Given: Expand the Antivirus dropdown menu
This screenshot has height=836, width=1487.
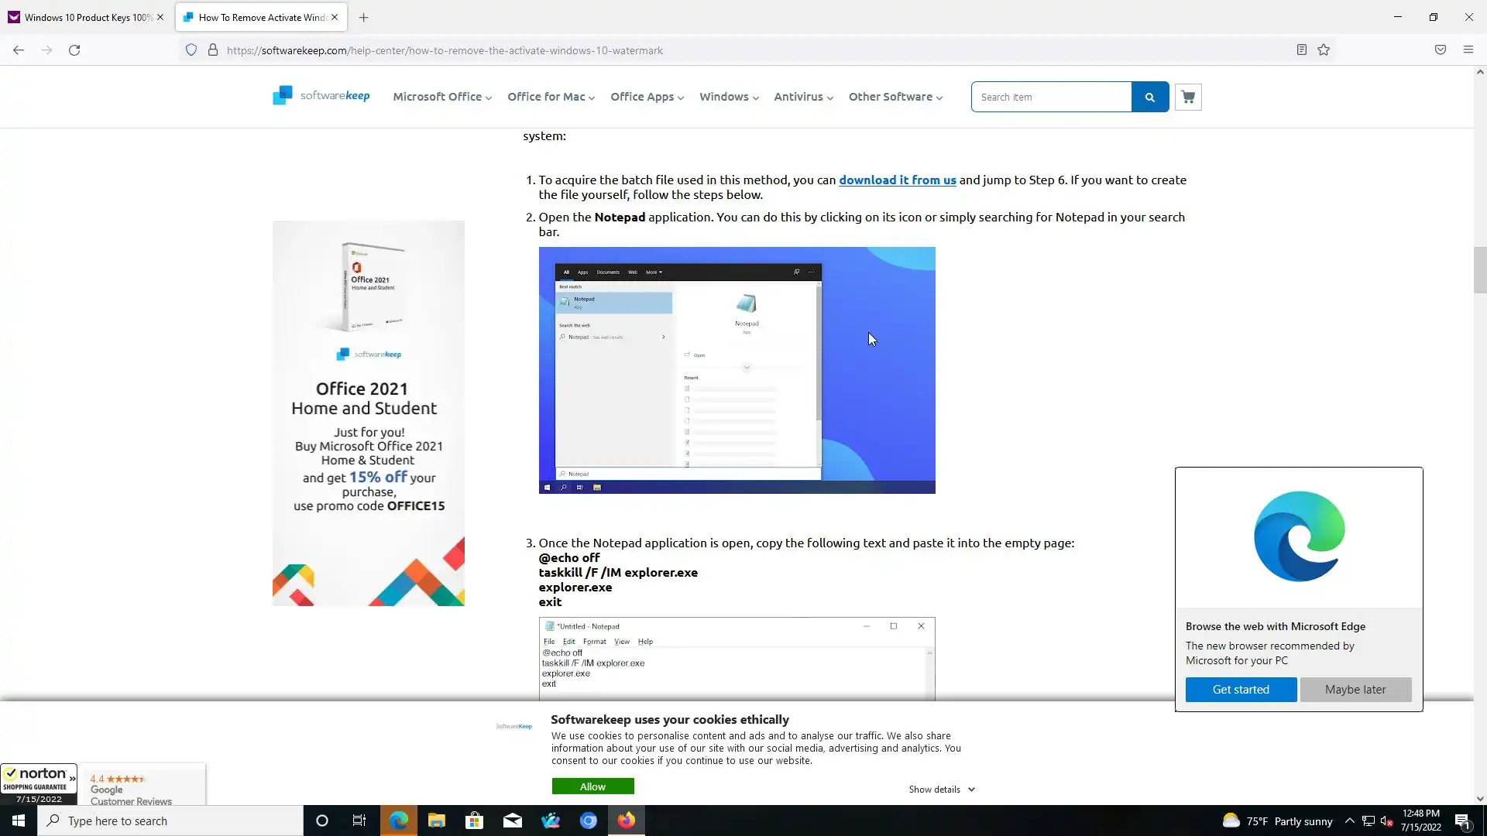Looking at the screenshot, I should [x=802, y=97].
